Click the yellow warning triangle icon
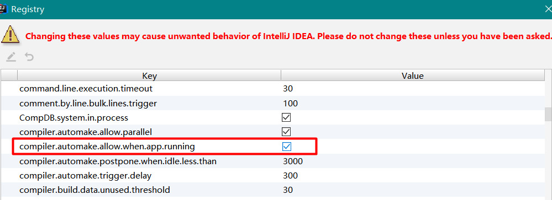 tap(10, 35)
